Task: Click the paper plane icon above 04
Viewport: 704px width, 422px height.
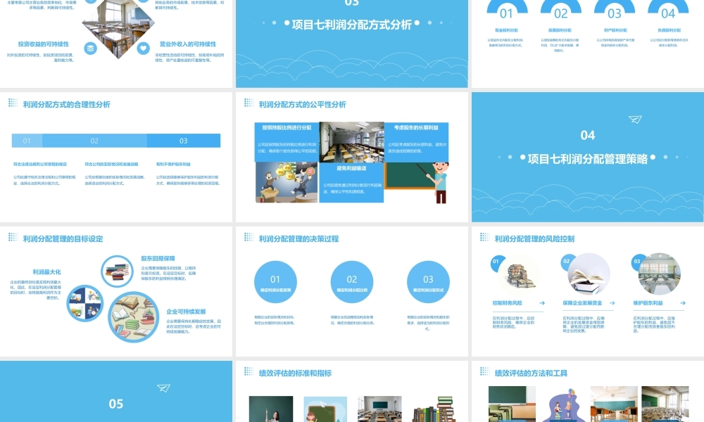Action: coord(635,120)
